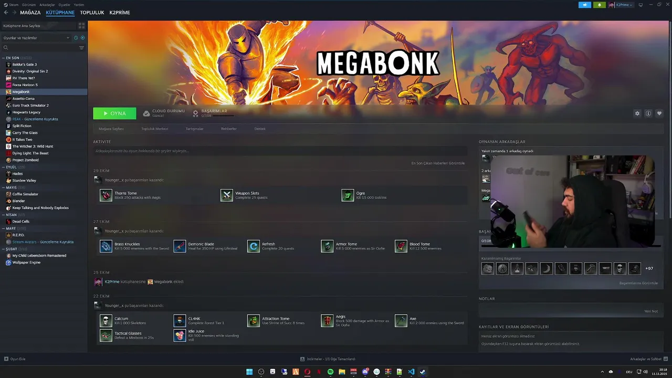Image resolution: width=672 pixels, height=378 pixels.
Task: Open the Weapon Slots achievement icon
Action: click(x=227, y=195)
